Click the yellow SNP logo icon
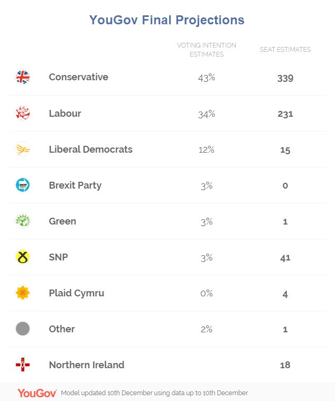Image resolution: width=335 pixels, height=401 pixels. click(23, 257)
